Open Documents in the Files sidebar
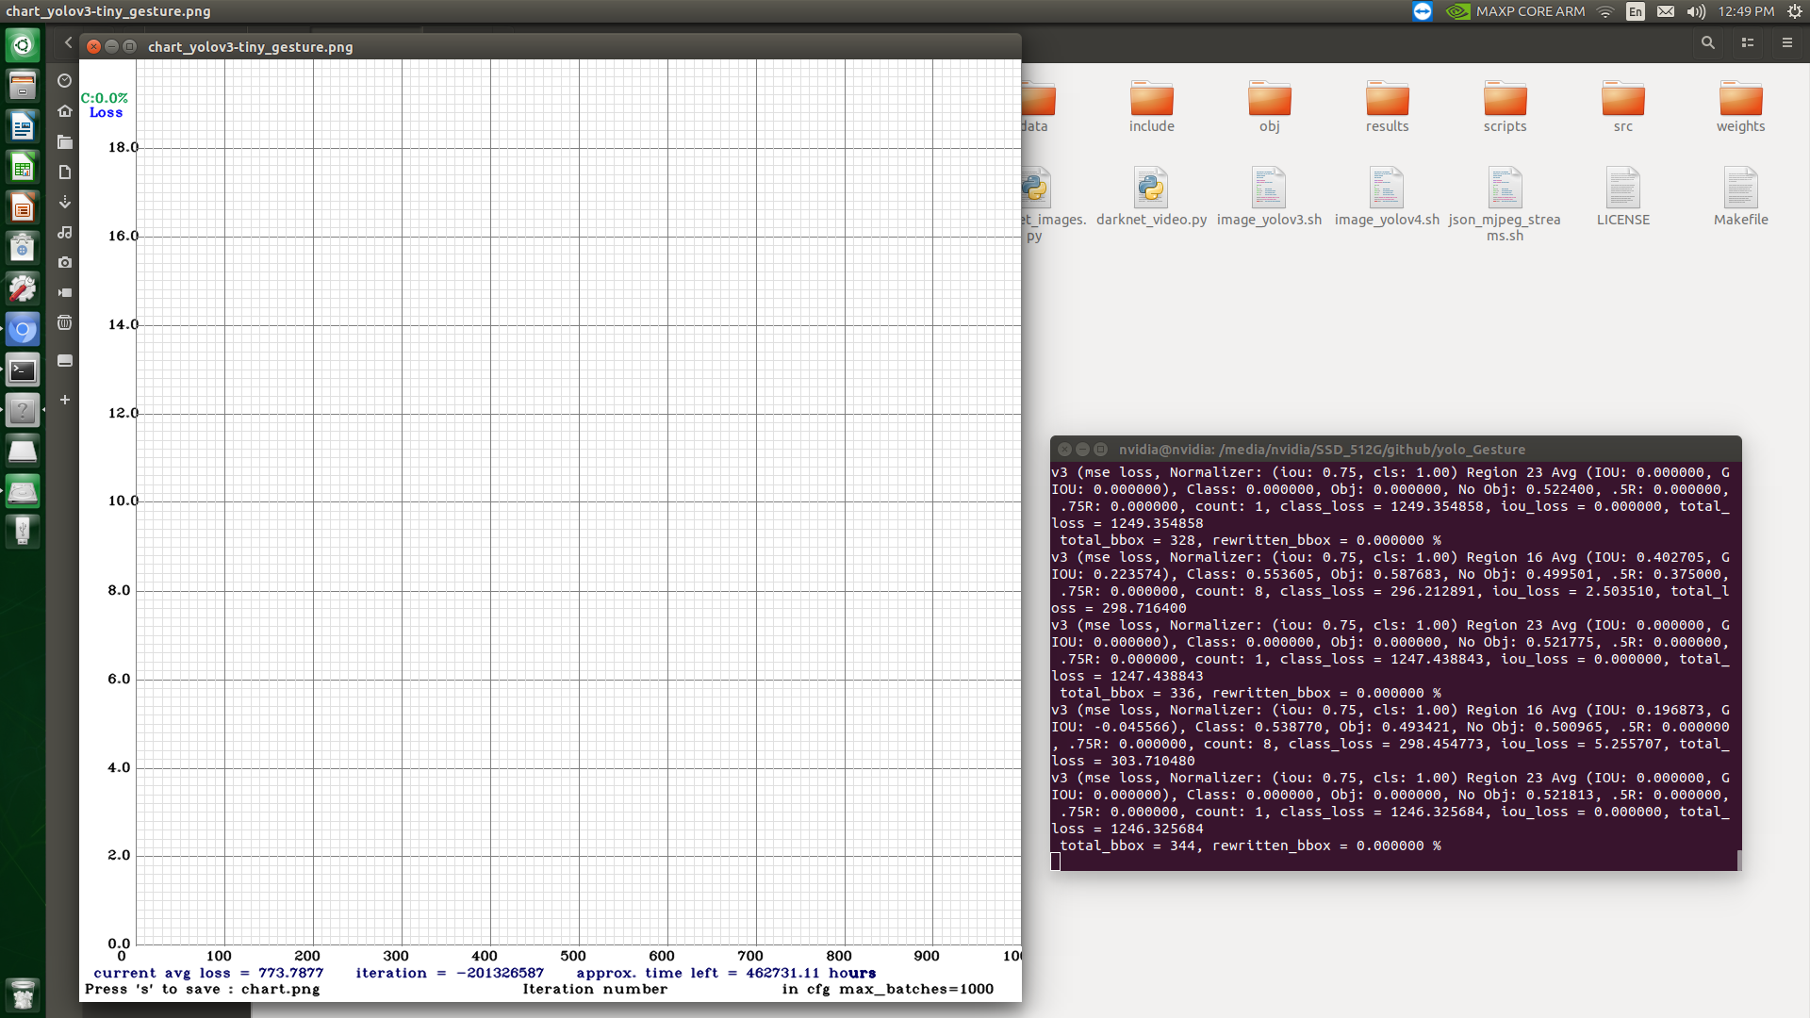The image size is (1810, 1018). click(65, 172)
